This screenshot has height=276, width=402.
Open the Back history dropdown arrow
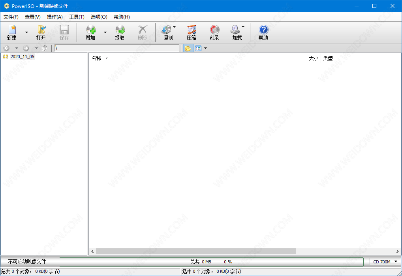pyautogui.click(x=17, y=48)
